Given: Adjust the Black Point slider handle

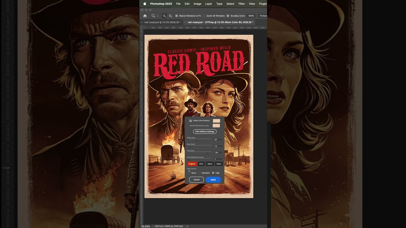Looking at the screenshot, I should 190,147.
